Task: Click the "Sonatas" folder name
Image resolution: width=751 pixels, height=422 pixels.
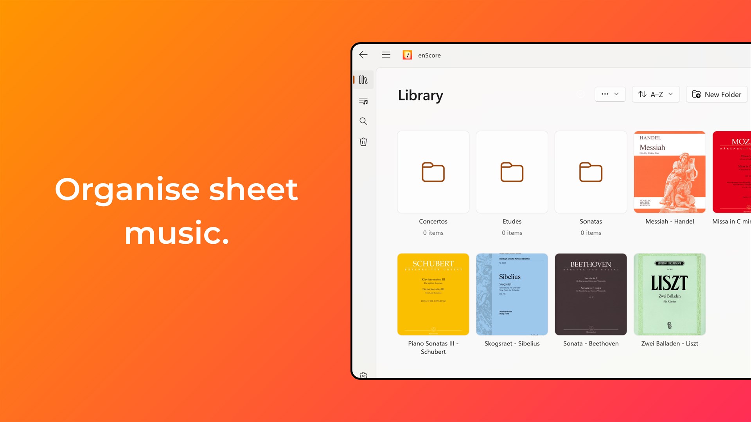Action: click(591, 221)
